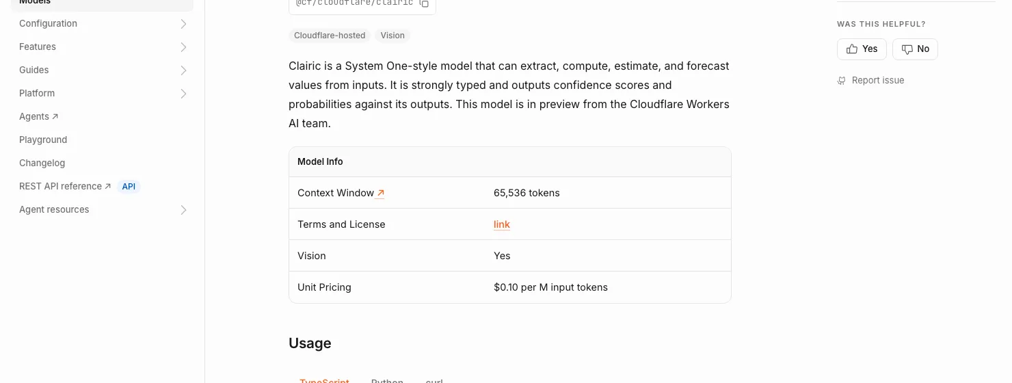Screen dimensions: 1012x383
Task: Expand the Features section chevron
Action: pos(183,47)
